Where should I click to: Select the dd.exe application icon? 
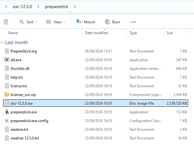tap(7, 60)
